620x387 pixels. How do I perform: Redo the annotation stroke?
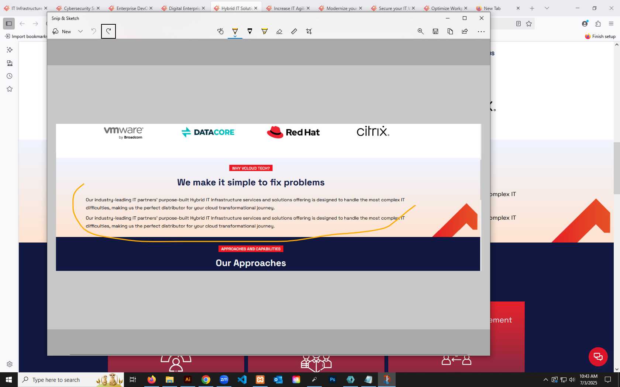click(x=108, y=31)
